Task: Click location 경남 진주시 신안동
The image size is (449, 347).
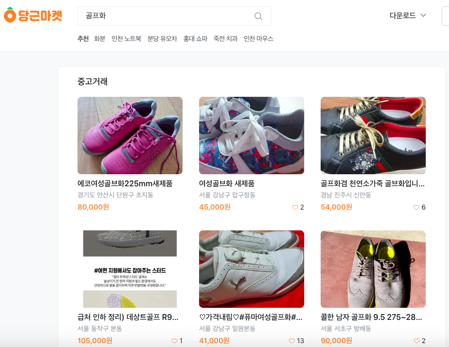Action: tap(346, 195)
